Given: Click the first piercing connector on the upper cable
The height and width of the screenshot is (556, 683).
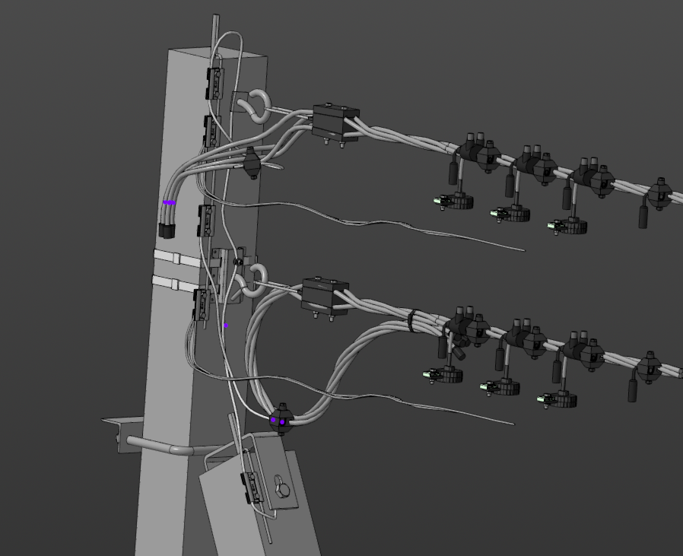Looking at the screenshot, I should click(x=475, y=152).
